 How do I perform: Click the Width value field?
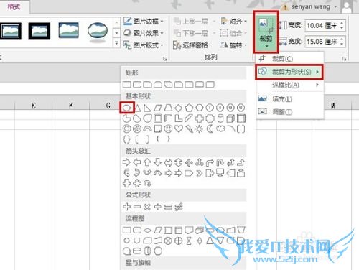pyautogui.click(x=322, y=42)
